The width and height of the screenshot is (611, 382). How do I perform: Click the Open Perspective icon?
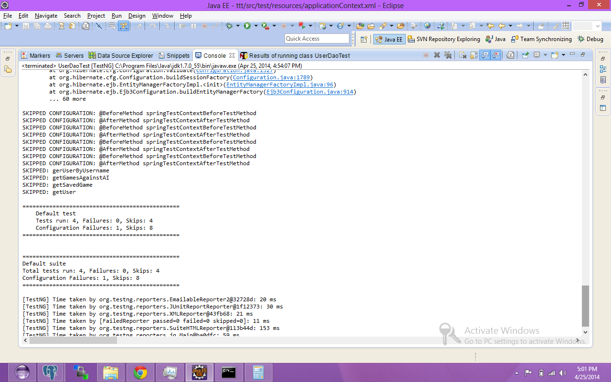pyautogui.click(x=364, y=39)
